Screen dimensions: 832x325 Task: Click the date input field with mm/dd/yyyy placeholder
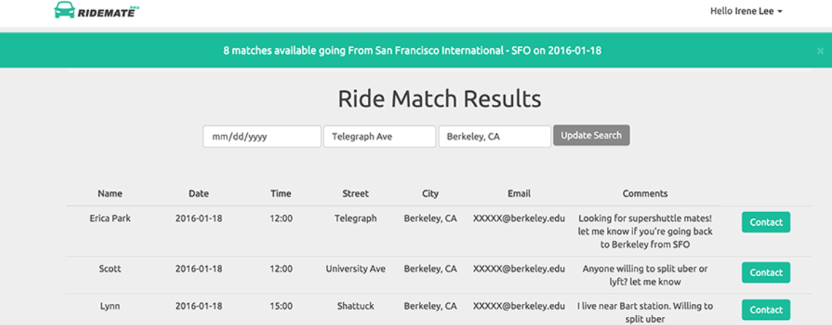(x=262, y=136)
